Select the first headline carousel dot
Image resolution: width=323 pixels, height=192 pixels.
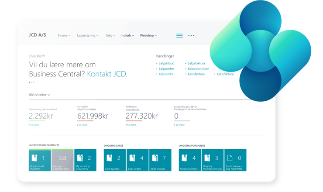point(29,82)
